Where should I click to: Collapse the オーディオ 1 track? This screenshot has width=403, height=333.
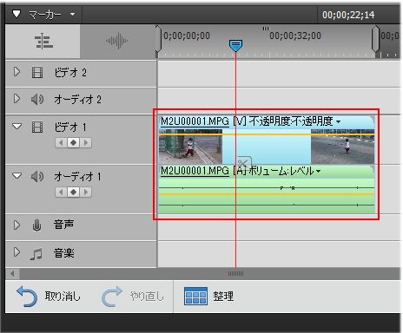(17, 175)
